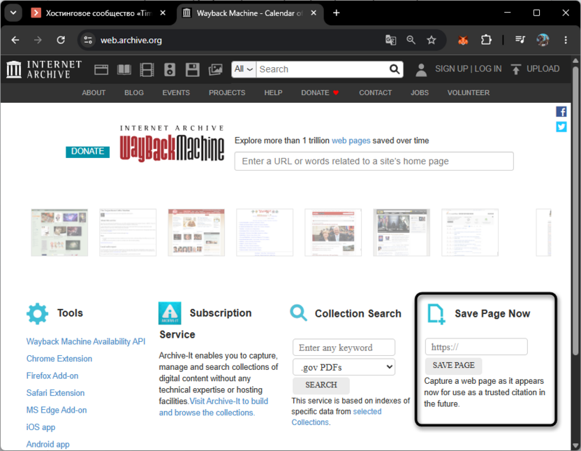
Task: Go back to previous page
Action: [x=15, y=40]
